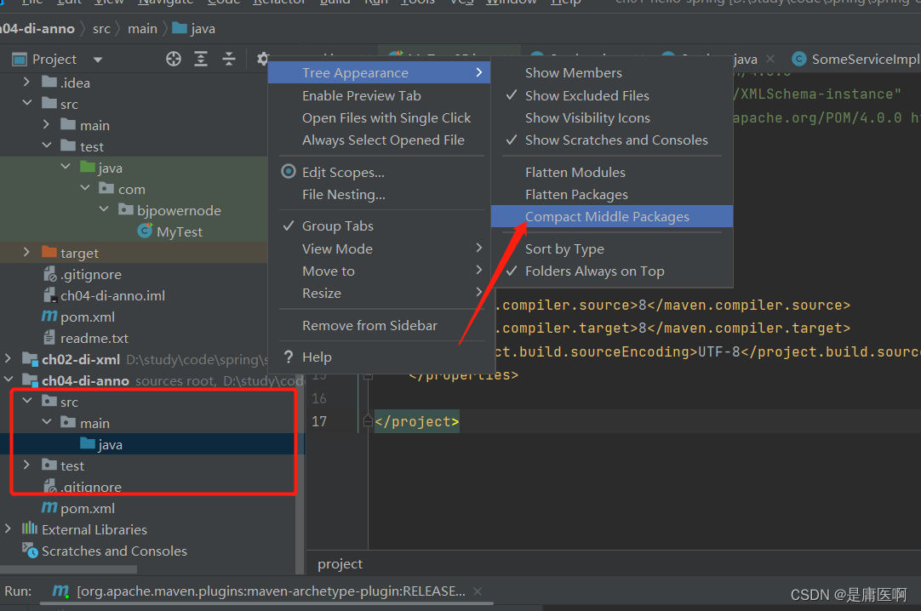Expand External Libraries node
Screen dimensions: 921x611
[x=8, y=528]
